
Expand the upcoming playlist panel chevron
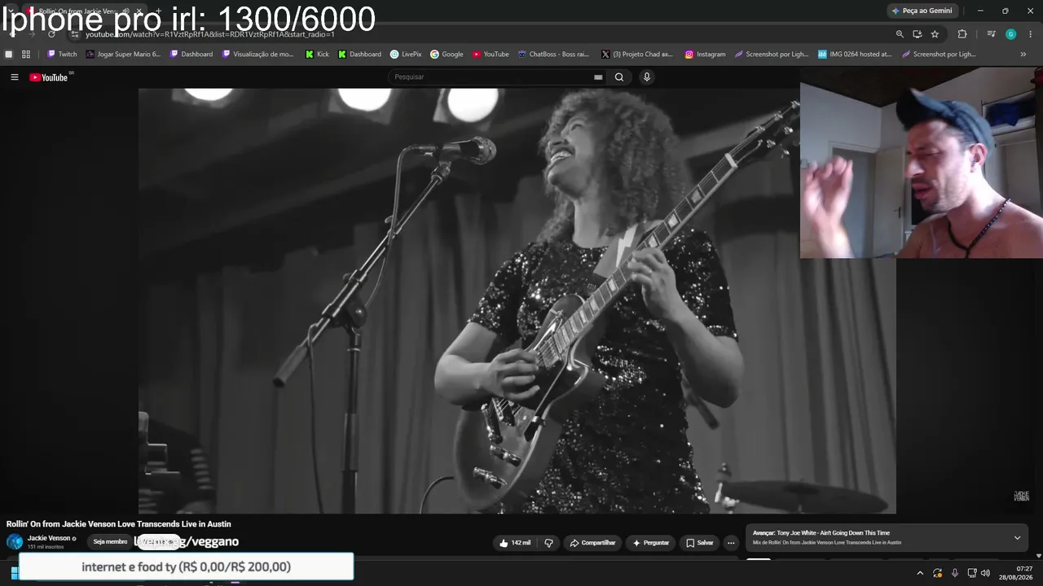[1017, 538]
